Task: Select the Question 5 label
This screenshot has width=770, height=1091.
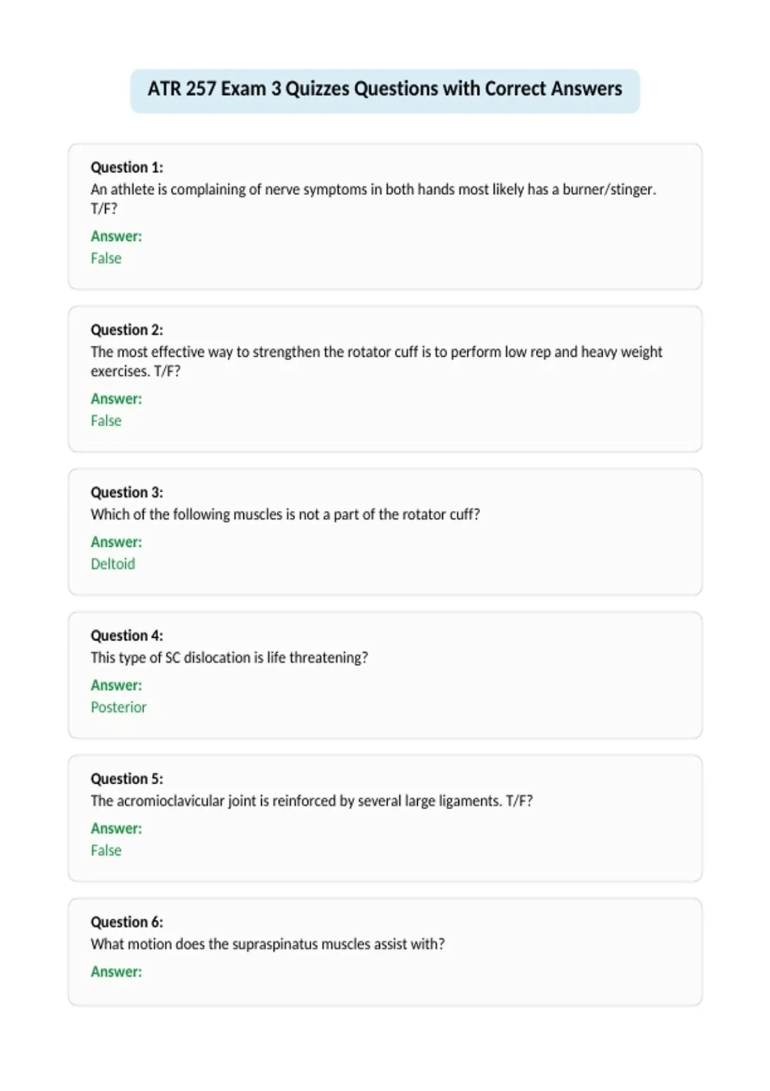Action: pos(127,778)
